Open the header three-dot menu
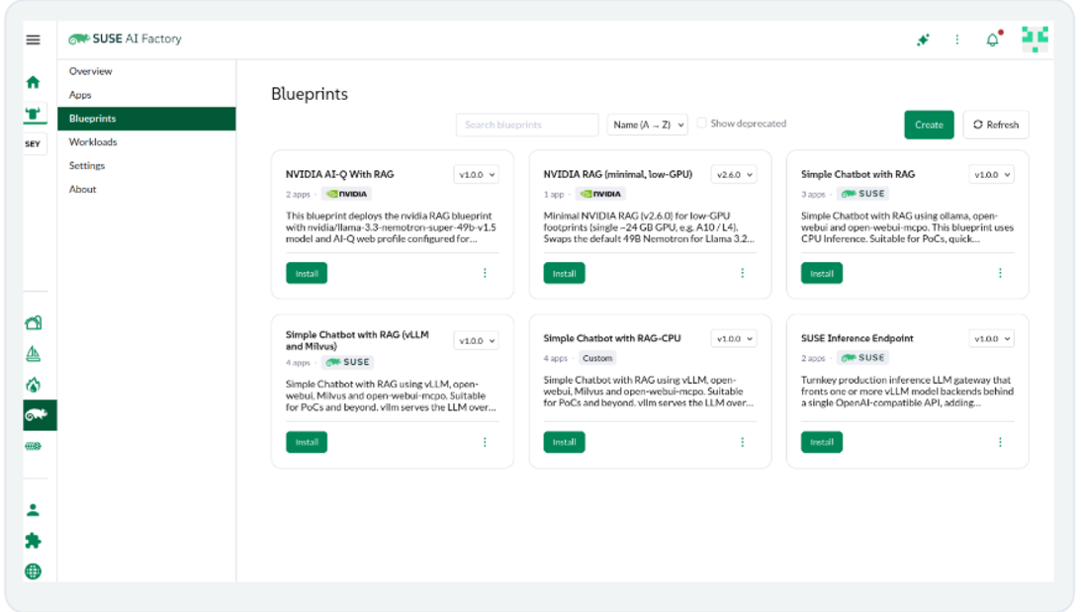The image size is (1081, 612). tap(957, 40)
